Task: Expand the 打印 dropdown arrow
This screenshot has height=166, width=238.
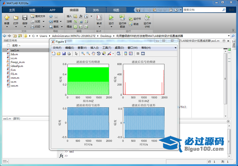Action: [43, 27]
